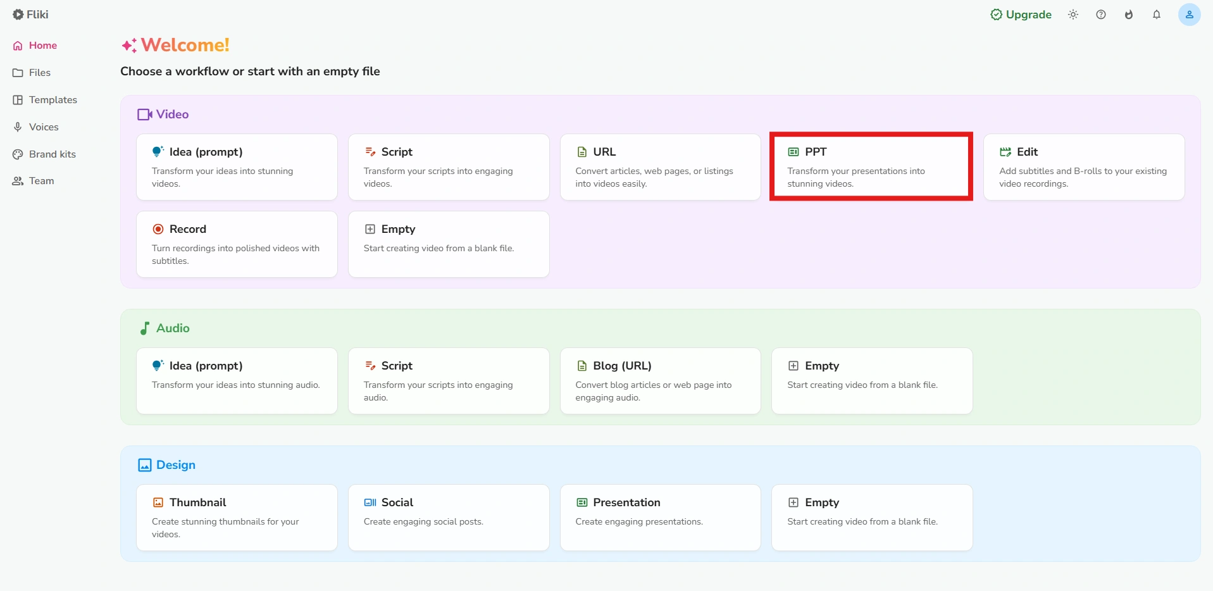Click the Team people icon
The image size is (1213, 591).
[x=18, y=181]
